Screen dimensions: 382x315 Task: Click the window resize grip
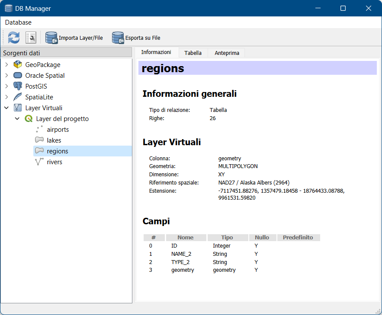[379, 312]
